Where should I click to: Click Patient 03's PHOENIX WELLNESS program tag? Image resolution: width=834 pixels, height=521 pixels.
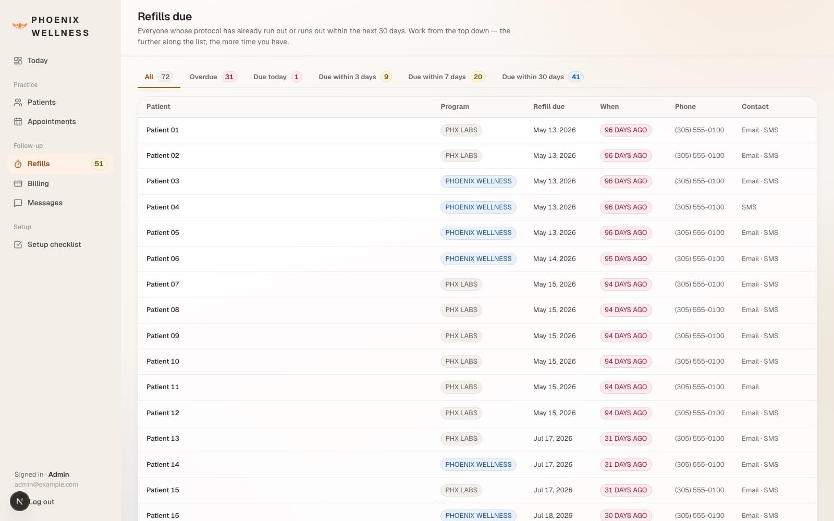[478, 181]
